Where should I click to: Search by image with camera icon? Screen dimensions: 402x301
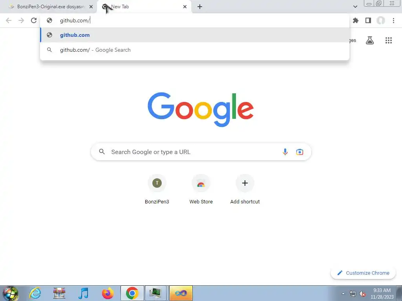click(x=300, y=152)
